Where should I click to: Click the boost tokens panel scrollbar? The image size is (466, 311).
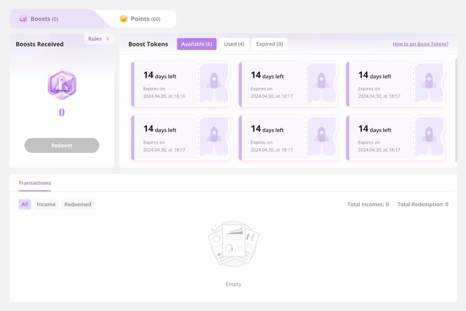pos(455,110)
